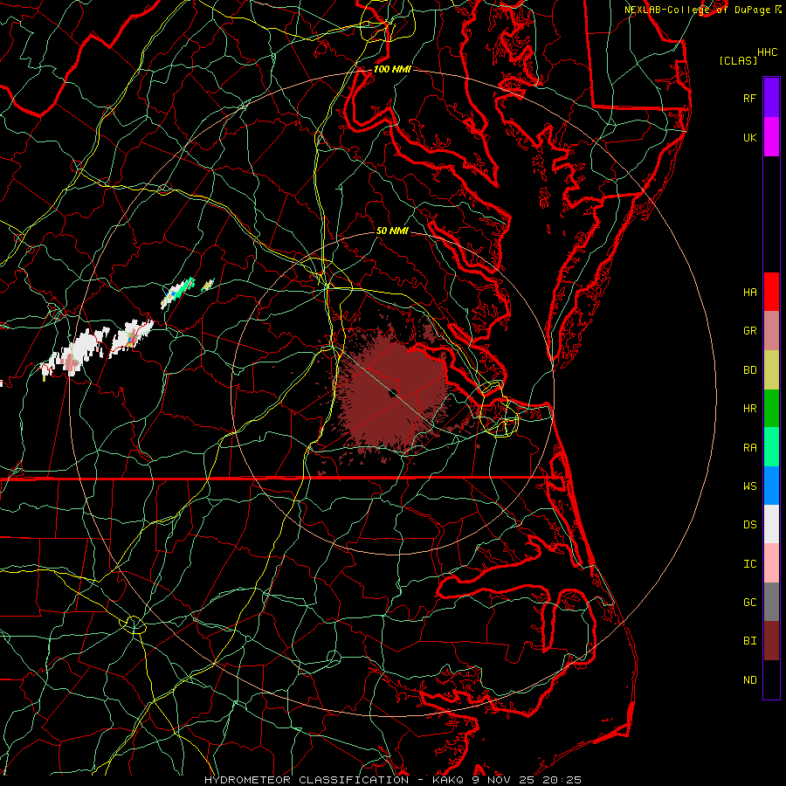Click the "ND" legend label
The width and height of the screenshot is (786, 786).
(x=749, y=680)
